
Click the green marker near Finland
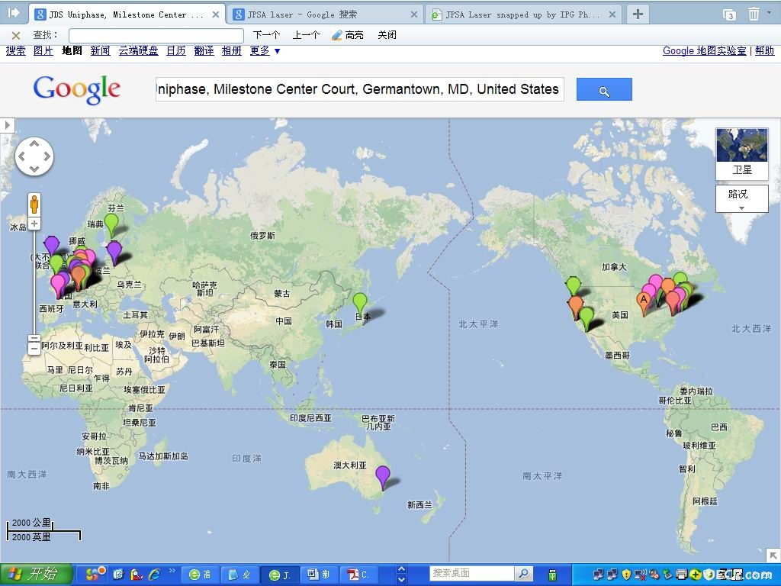(x=111, y=224)
